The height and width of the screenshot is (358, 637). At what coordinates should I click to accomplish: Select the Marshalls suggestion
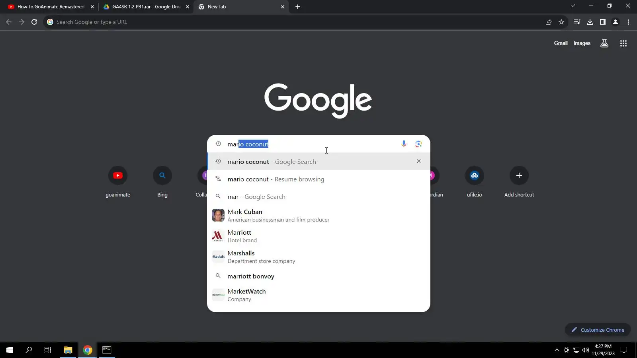[x=318, y=257]
